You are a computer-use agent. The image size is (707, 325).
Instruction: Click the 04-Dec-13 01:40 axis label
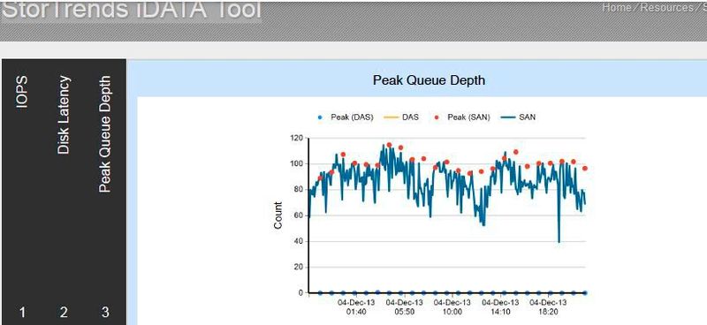(356, 307)
